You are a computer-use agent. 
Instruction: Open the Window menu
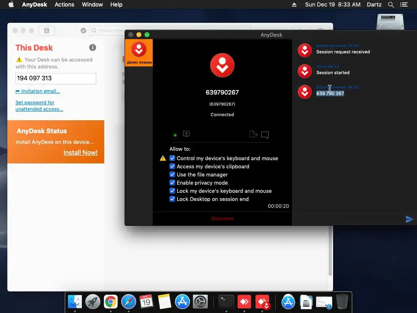(x=92, y=4)
